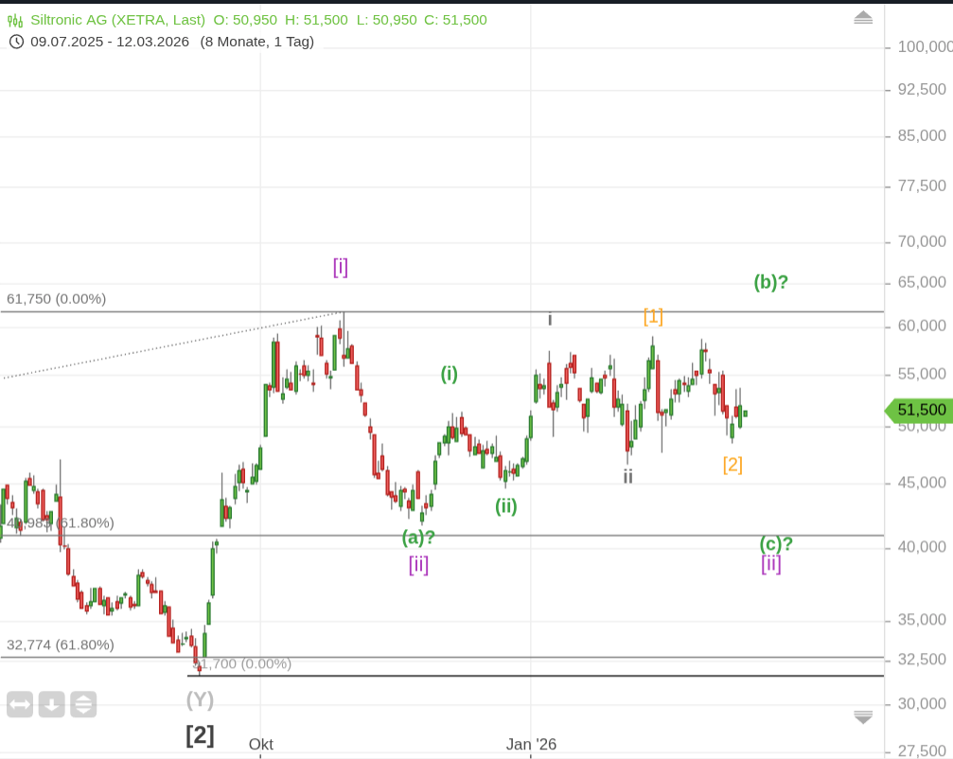
Task: Expand panel using bottom-right downward triangle
Action: (x=862, y=717)
